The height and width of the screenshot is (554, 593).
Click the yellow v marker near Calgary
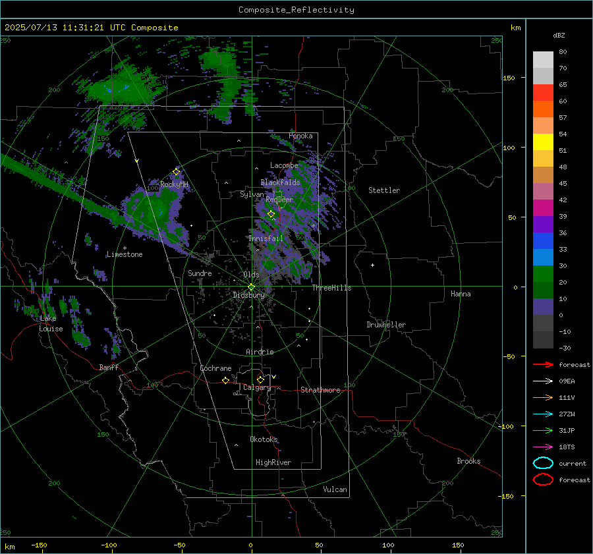274,377
